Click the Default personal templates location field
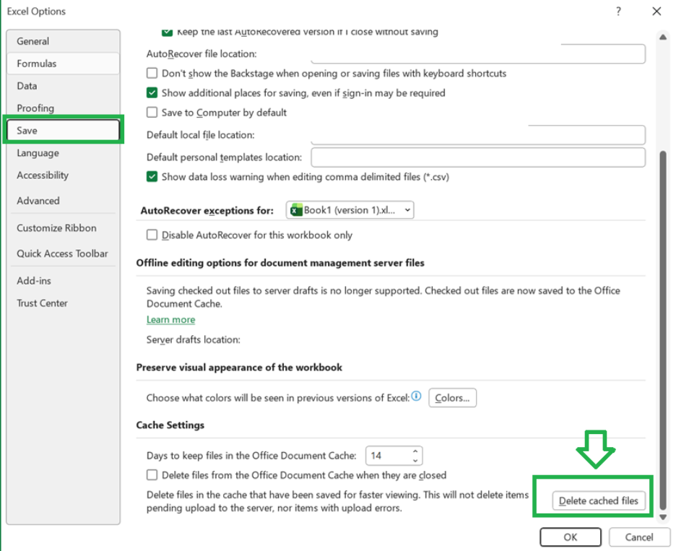This screenshot has height=551, width=676. (x=477, y=157)
